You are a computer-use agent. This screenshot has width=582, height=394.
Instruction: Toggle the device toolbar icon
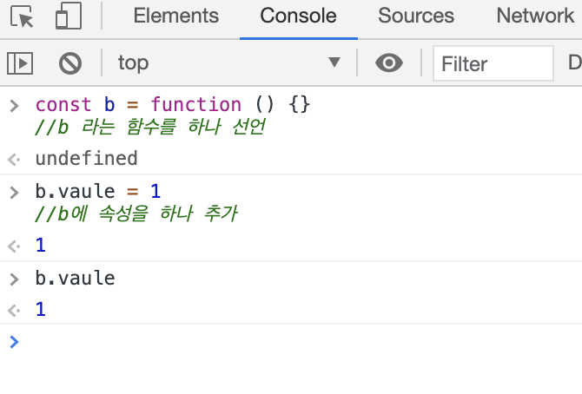(67, 16)
